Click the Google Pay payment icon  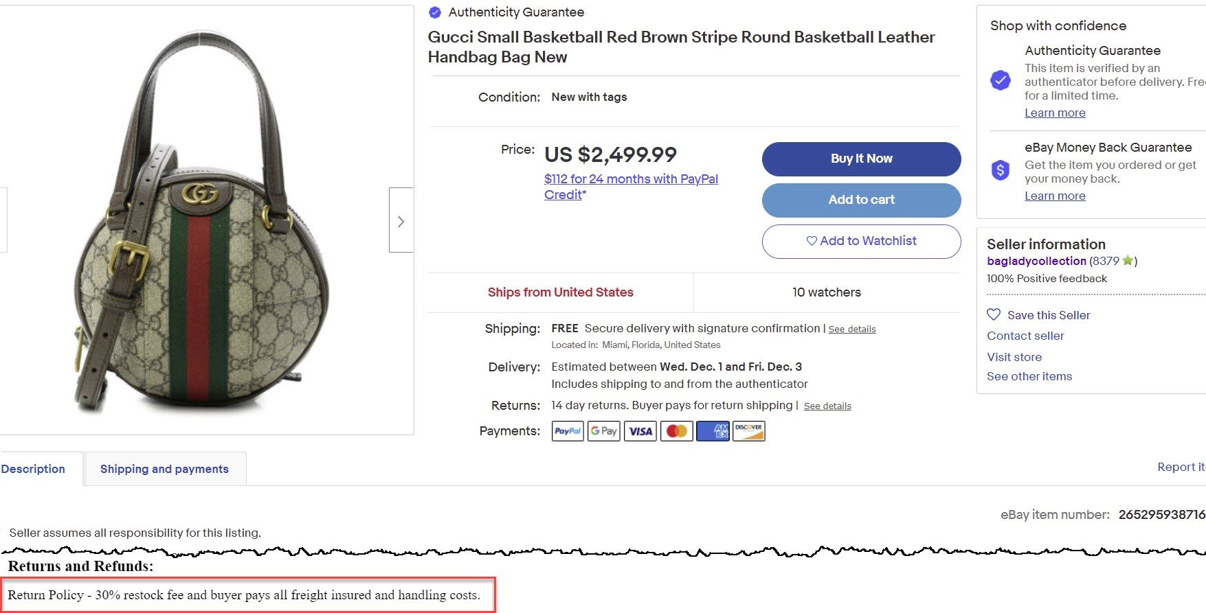pyautogui.click(x=604, y=431)
